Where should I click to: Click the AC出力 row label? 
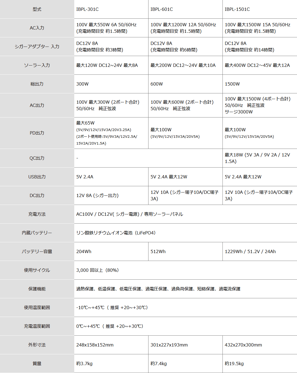click(x=37, y=105)
